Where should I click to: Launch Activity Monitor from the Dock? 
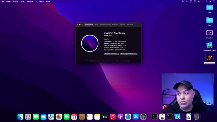tap(155, 117)
